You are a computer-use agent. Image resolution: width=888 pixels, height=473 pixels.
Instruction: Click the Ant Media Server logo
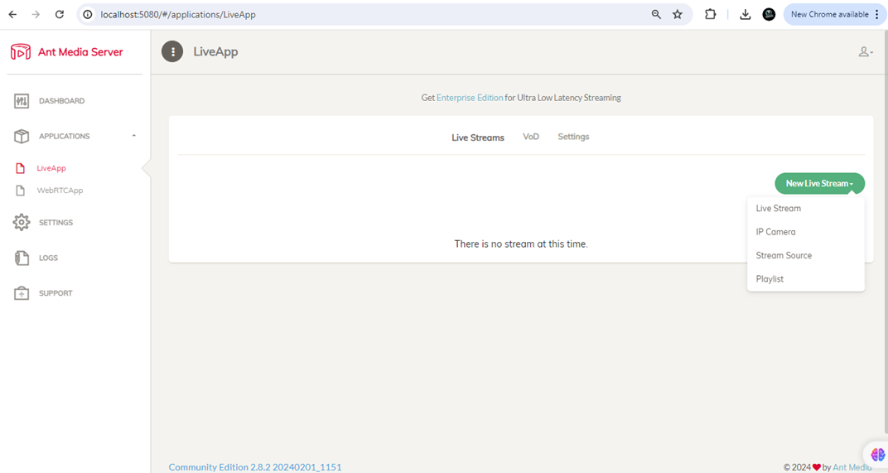(x=21, y=52)
